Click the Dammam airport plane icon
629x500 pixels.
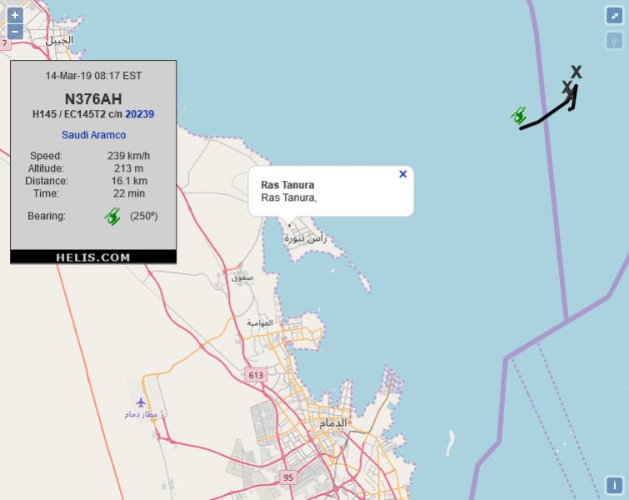coord(141,403)
